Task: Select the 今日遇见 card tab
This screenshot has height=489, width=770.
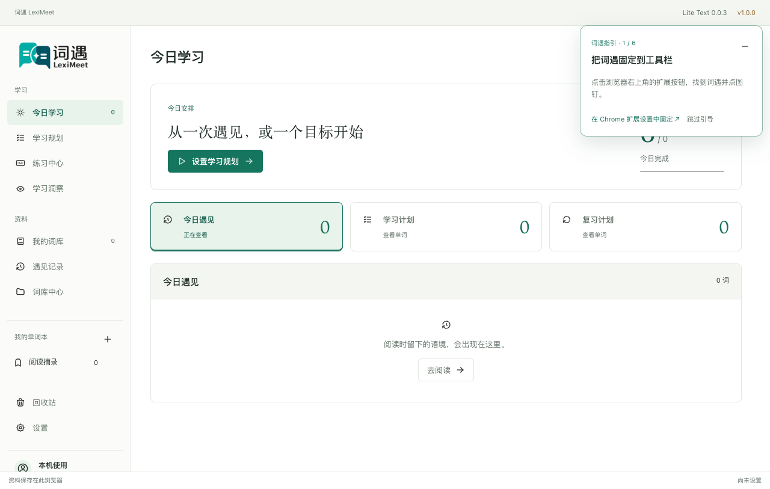Action: [x=247, y=227]
